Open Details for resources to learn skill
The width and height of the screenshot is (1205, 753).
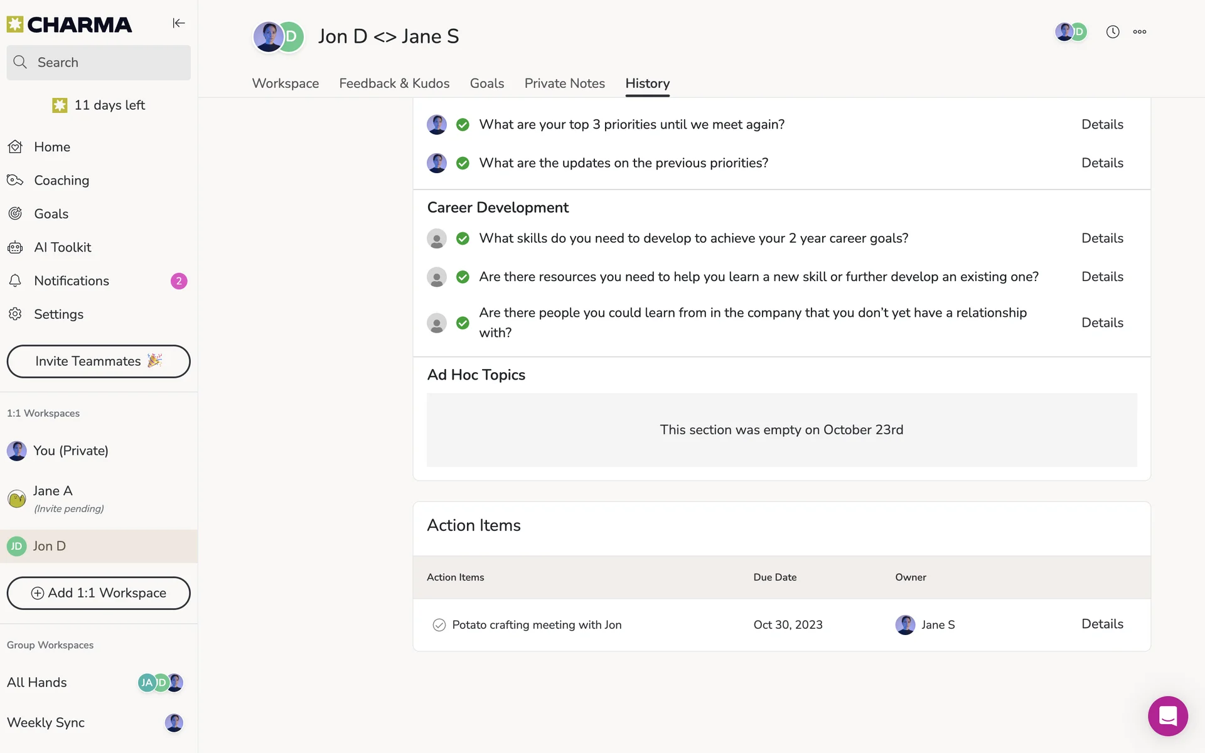[x=1102, y=277]
